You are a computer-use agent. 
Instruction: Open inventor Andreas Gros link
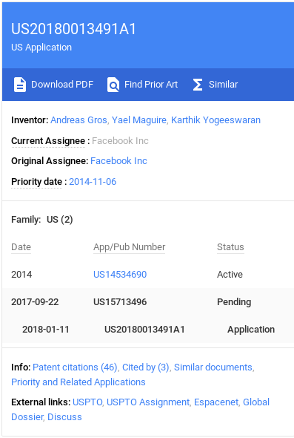point(78,120)
